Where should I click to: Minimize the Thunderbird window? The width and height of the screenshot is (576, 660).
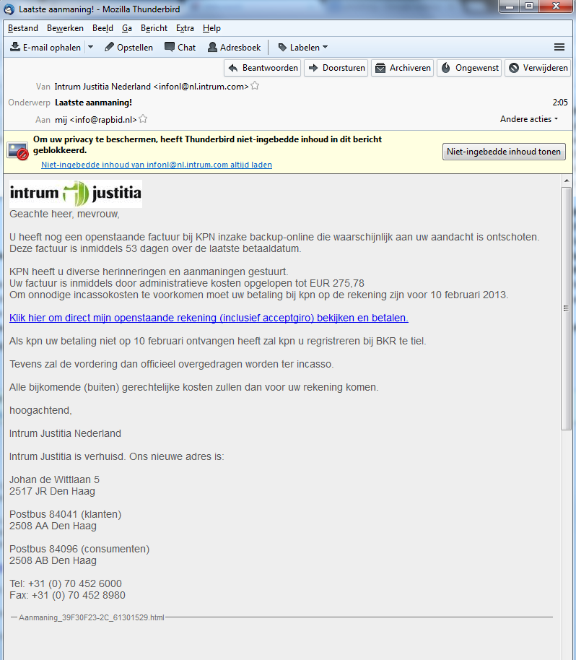(x=510, y=6)
